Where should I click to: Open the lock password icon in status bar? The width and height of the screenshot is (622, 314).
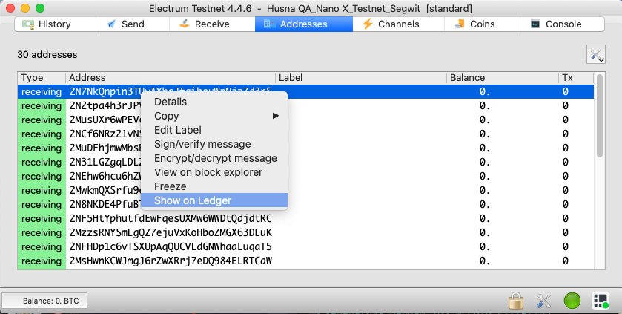click(x=516, y=301)
